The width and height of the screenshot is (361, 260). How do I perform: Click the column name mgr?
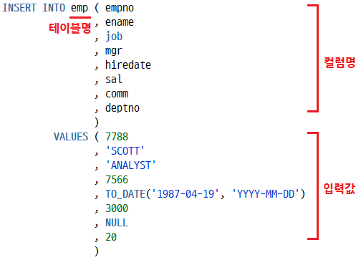point(114,52)
